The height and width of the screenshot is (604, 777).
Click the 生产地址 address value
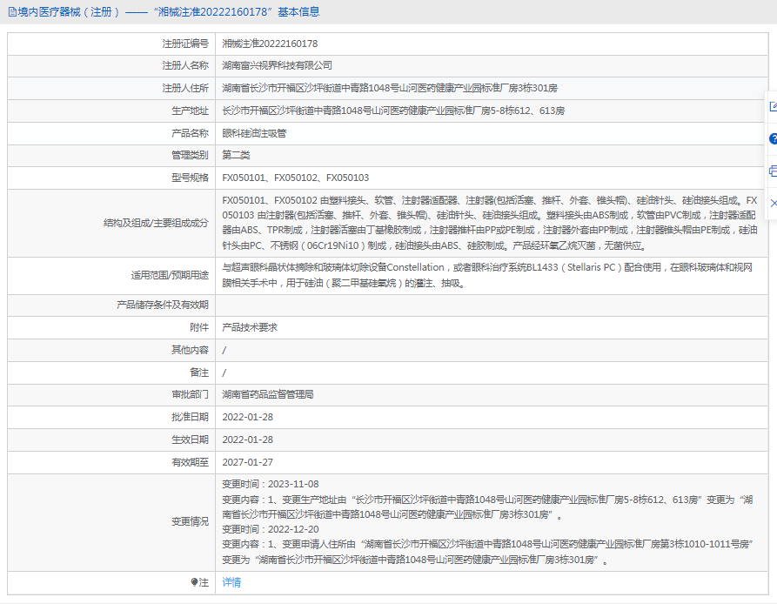(393, 111)
